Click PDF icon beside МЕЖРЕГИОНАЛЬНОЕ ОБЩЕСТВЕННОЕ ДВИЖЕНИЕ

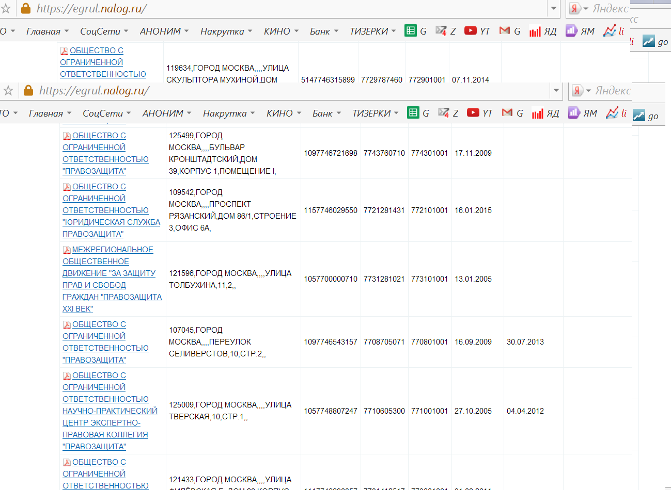click(x=67, y=250)
